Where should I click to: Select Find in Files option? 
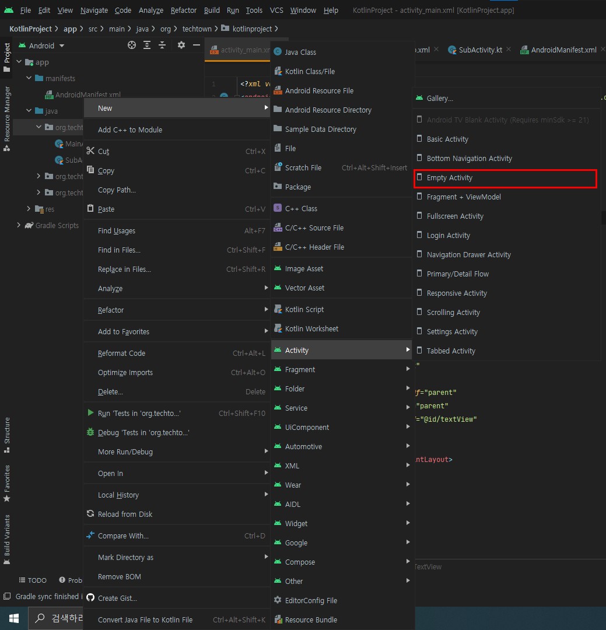tap(177, 250)
